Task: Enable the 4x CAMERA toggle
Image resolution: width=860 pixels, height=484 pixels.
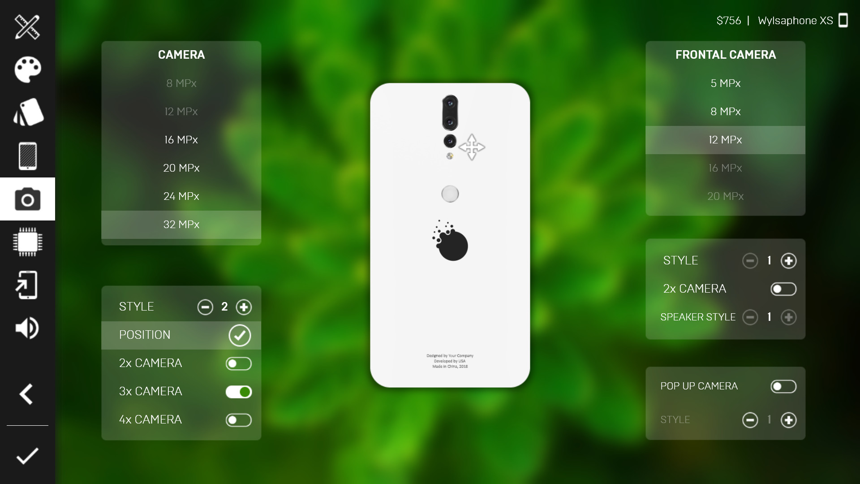Action: pos(239,419)
